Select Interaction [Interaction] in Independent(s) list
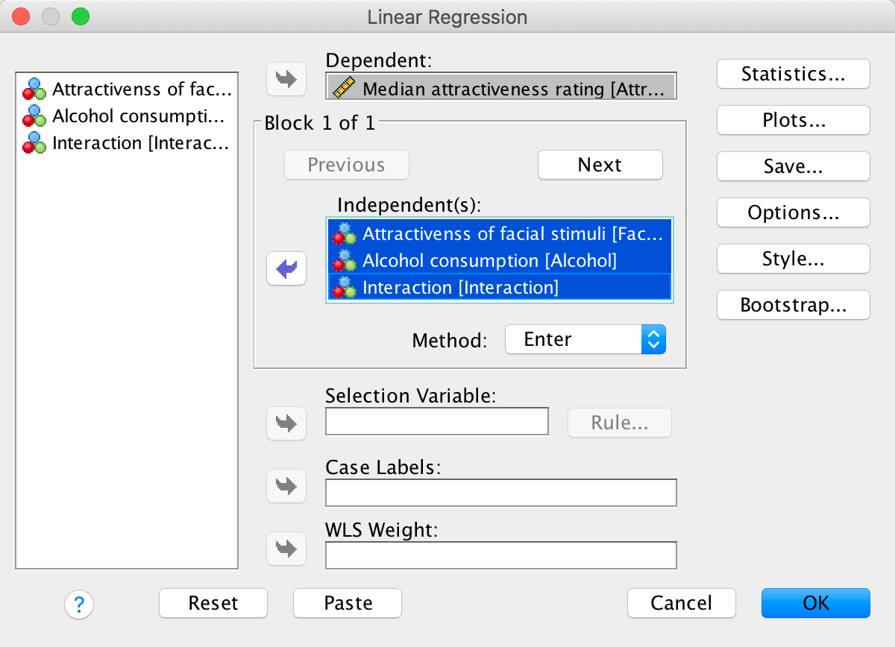The image size is (895, 647). coord(460,287)
